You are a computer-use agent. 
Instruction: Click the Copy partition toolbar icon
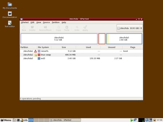point(58,28)
